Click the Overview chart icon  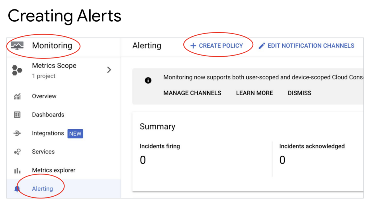pyautogui.click(x=17, y=96)
